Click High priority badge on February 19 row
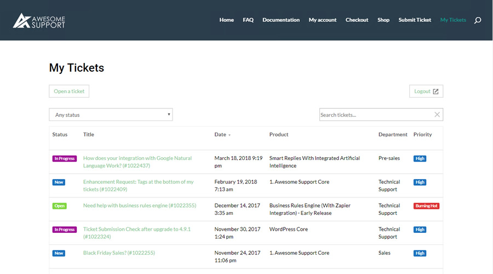The image size is (493, 274). click(x=420, y=182)
